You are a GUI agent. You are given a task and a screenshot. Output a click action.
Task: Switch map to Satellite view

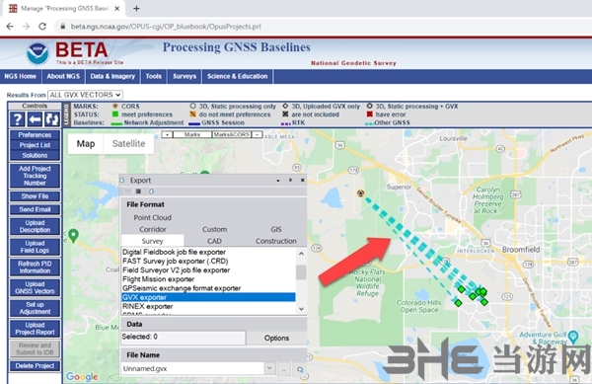coord(128,144)
